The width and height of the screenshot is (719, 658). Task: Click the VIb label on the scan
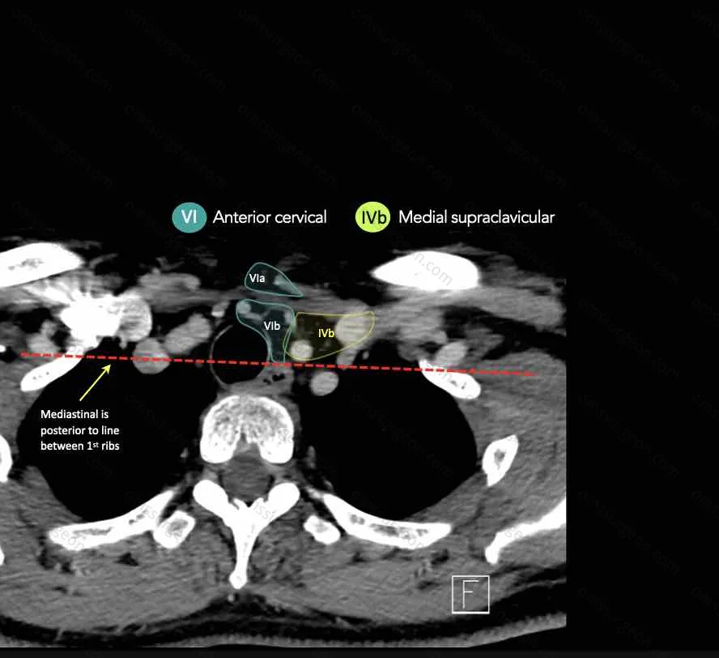tap(271, 326)
